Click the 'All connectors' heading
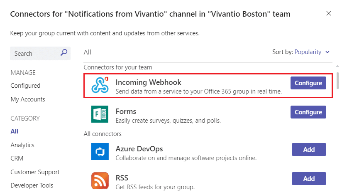The image size is (342, 195). tap(103, 134)
